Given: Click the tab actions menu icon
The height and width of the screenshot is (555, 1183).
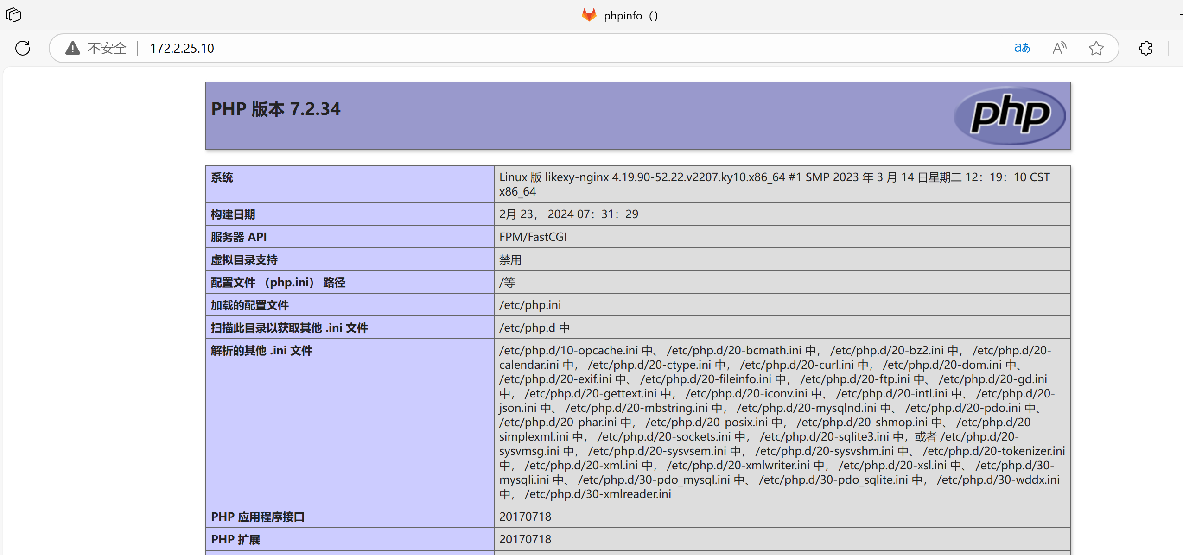Looking at the screenshot, I should tap(13, 15).
